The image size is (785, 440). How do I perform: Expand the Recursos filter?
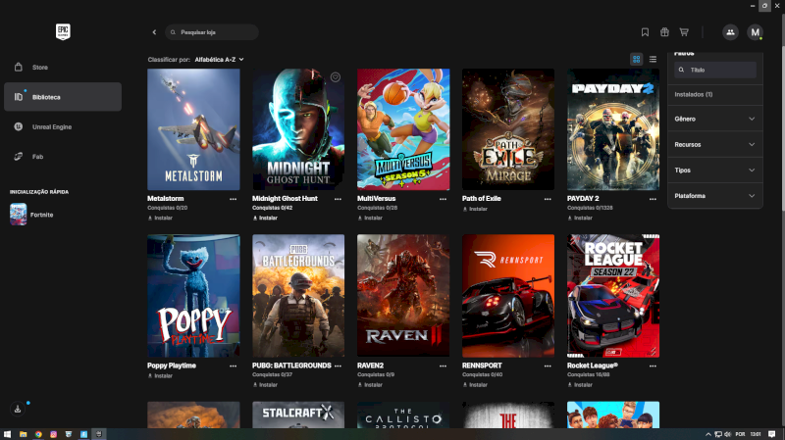(x=715, y=144)
